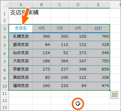Select row 10 header
The image size is (121, 111).
[5, 86]
